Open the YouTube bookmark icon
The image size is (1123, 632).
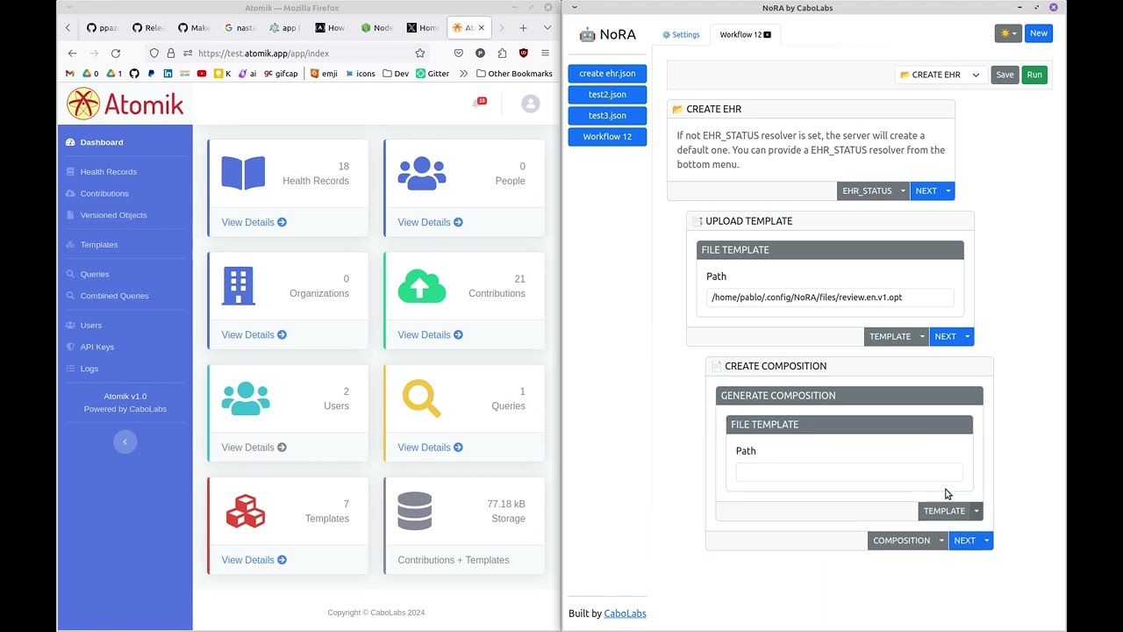(201, 74)
